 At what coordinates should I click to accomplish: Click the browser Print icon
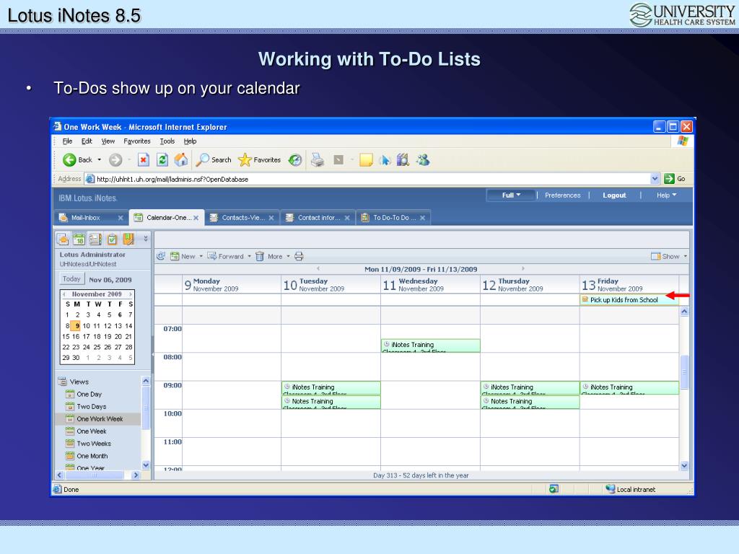coord(318,160)
